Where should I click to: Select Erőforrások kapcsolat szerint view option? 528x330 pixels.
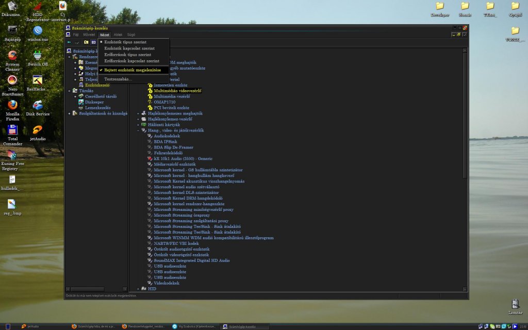click(134, 61)
